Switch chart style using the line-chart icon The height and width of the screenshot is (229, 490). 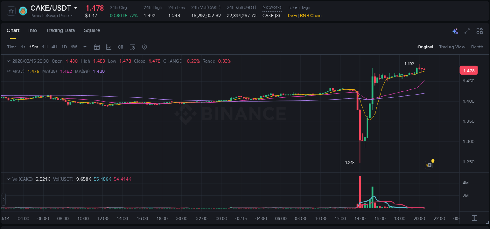(109, 47)
